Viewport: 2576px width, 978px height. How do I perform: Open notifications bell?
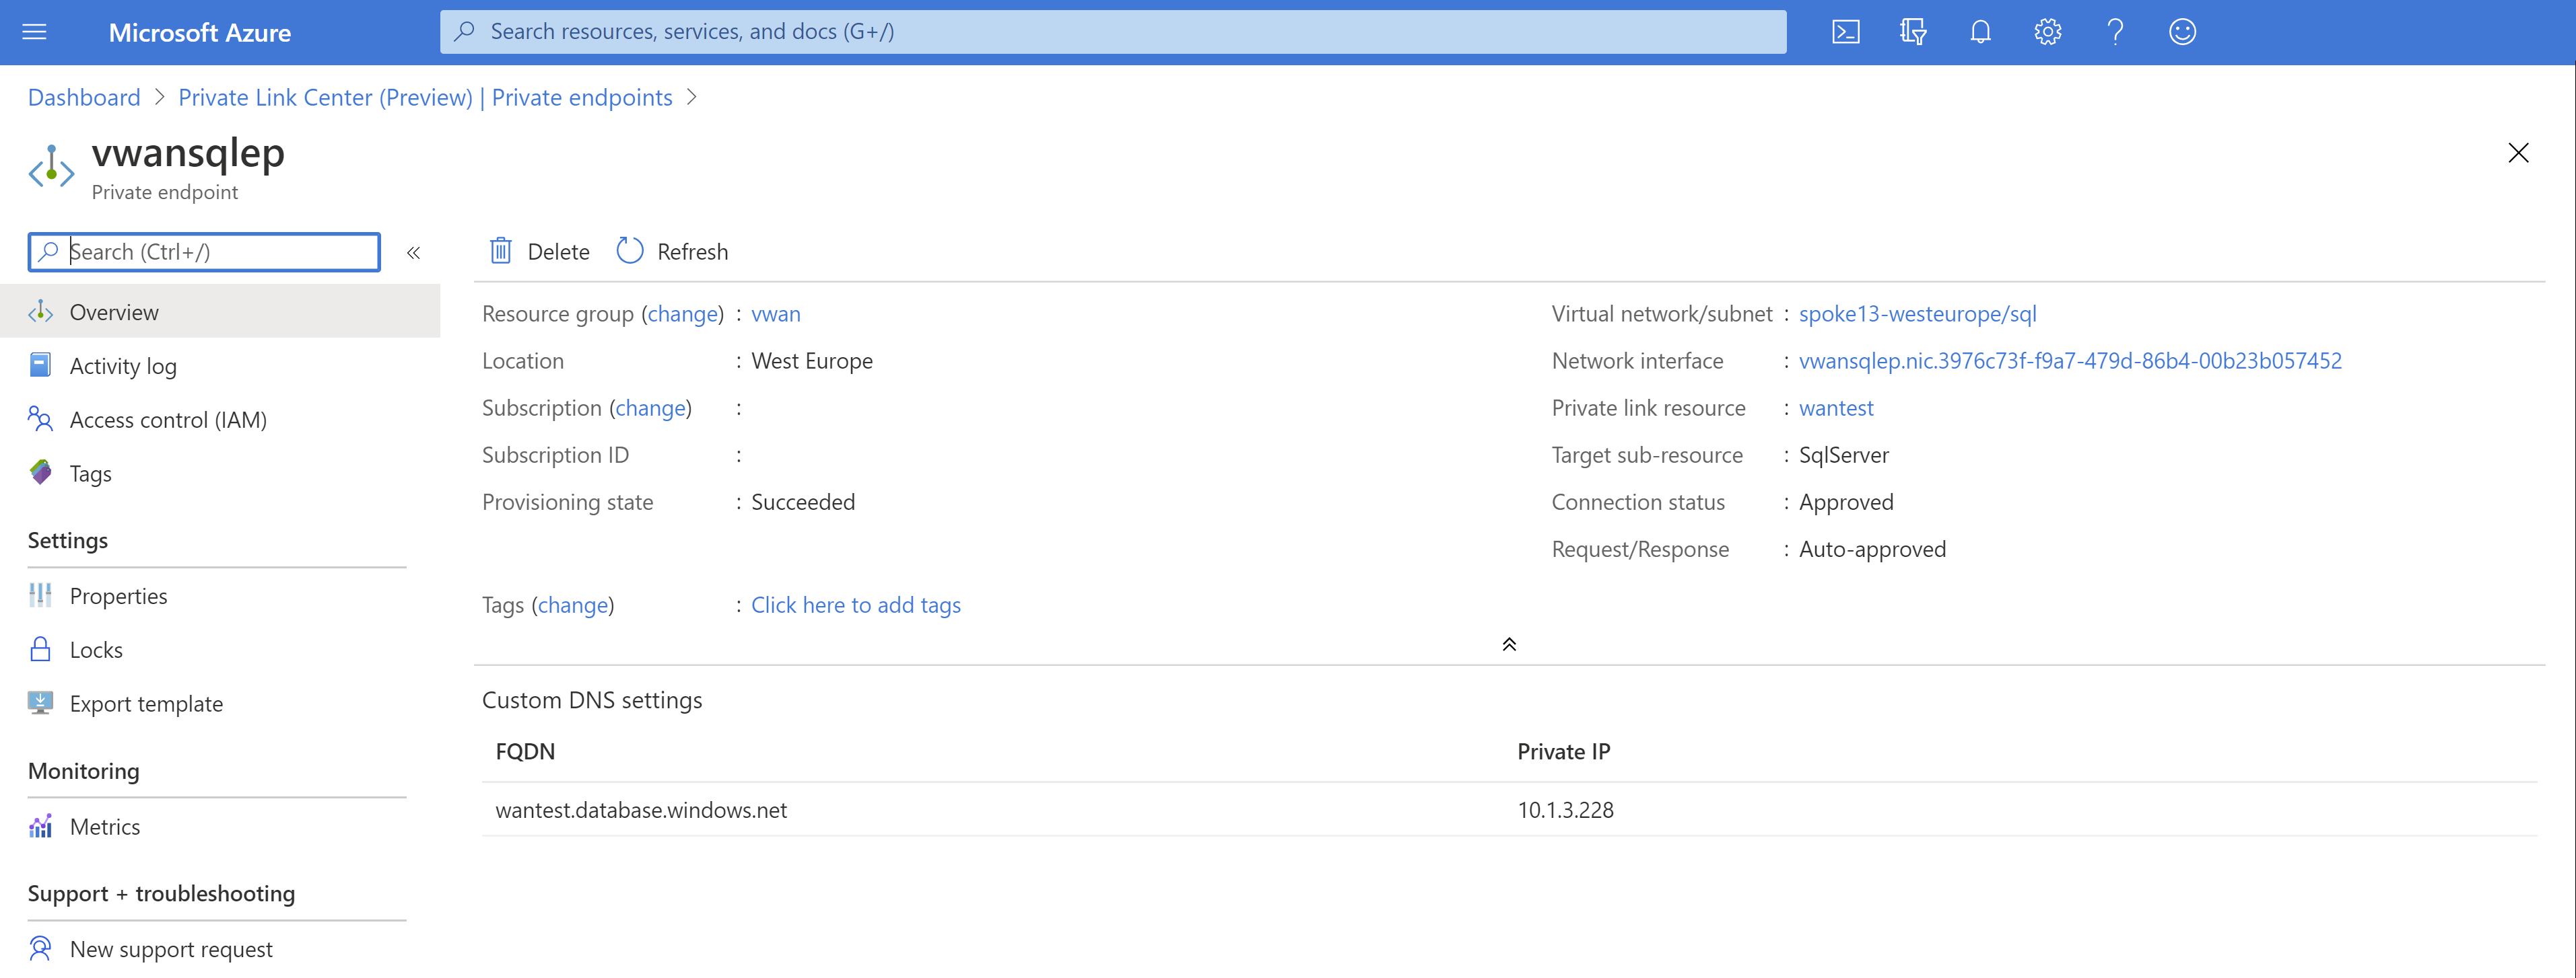[1980, 32]
